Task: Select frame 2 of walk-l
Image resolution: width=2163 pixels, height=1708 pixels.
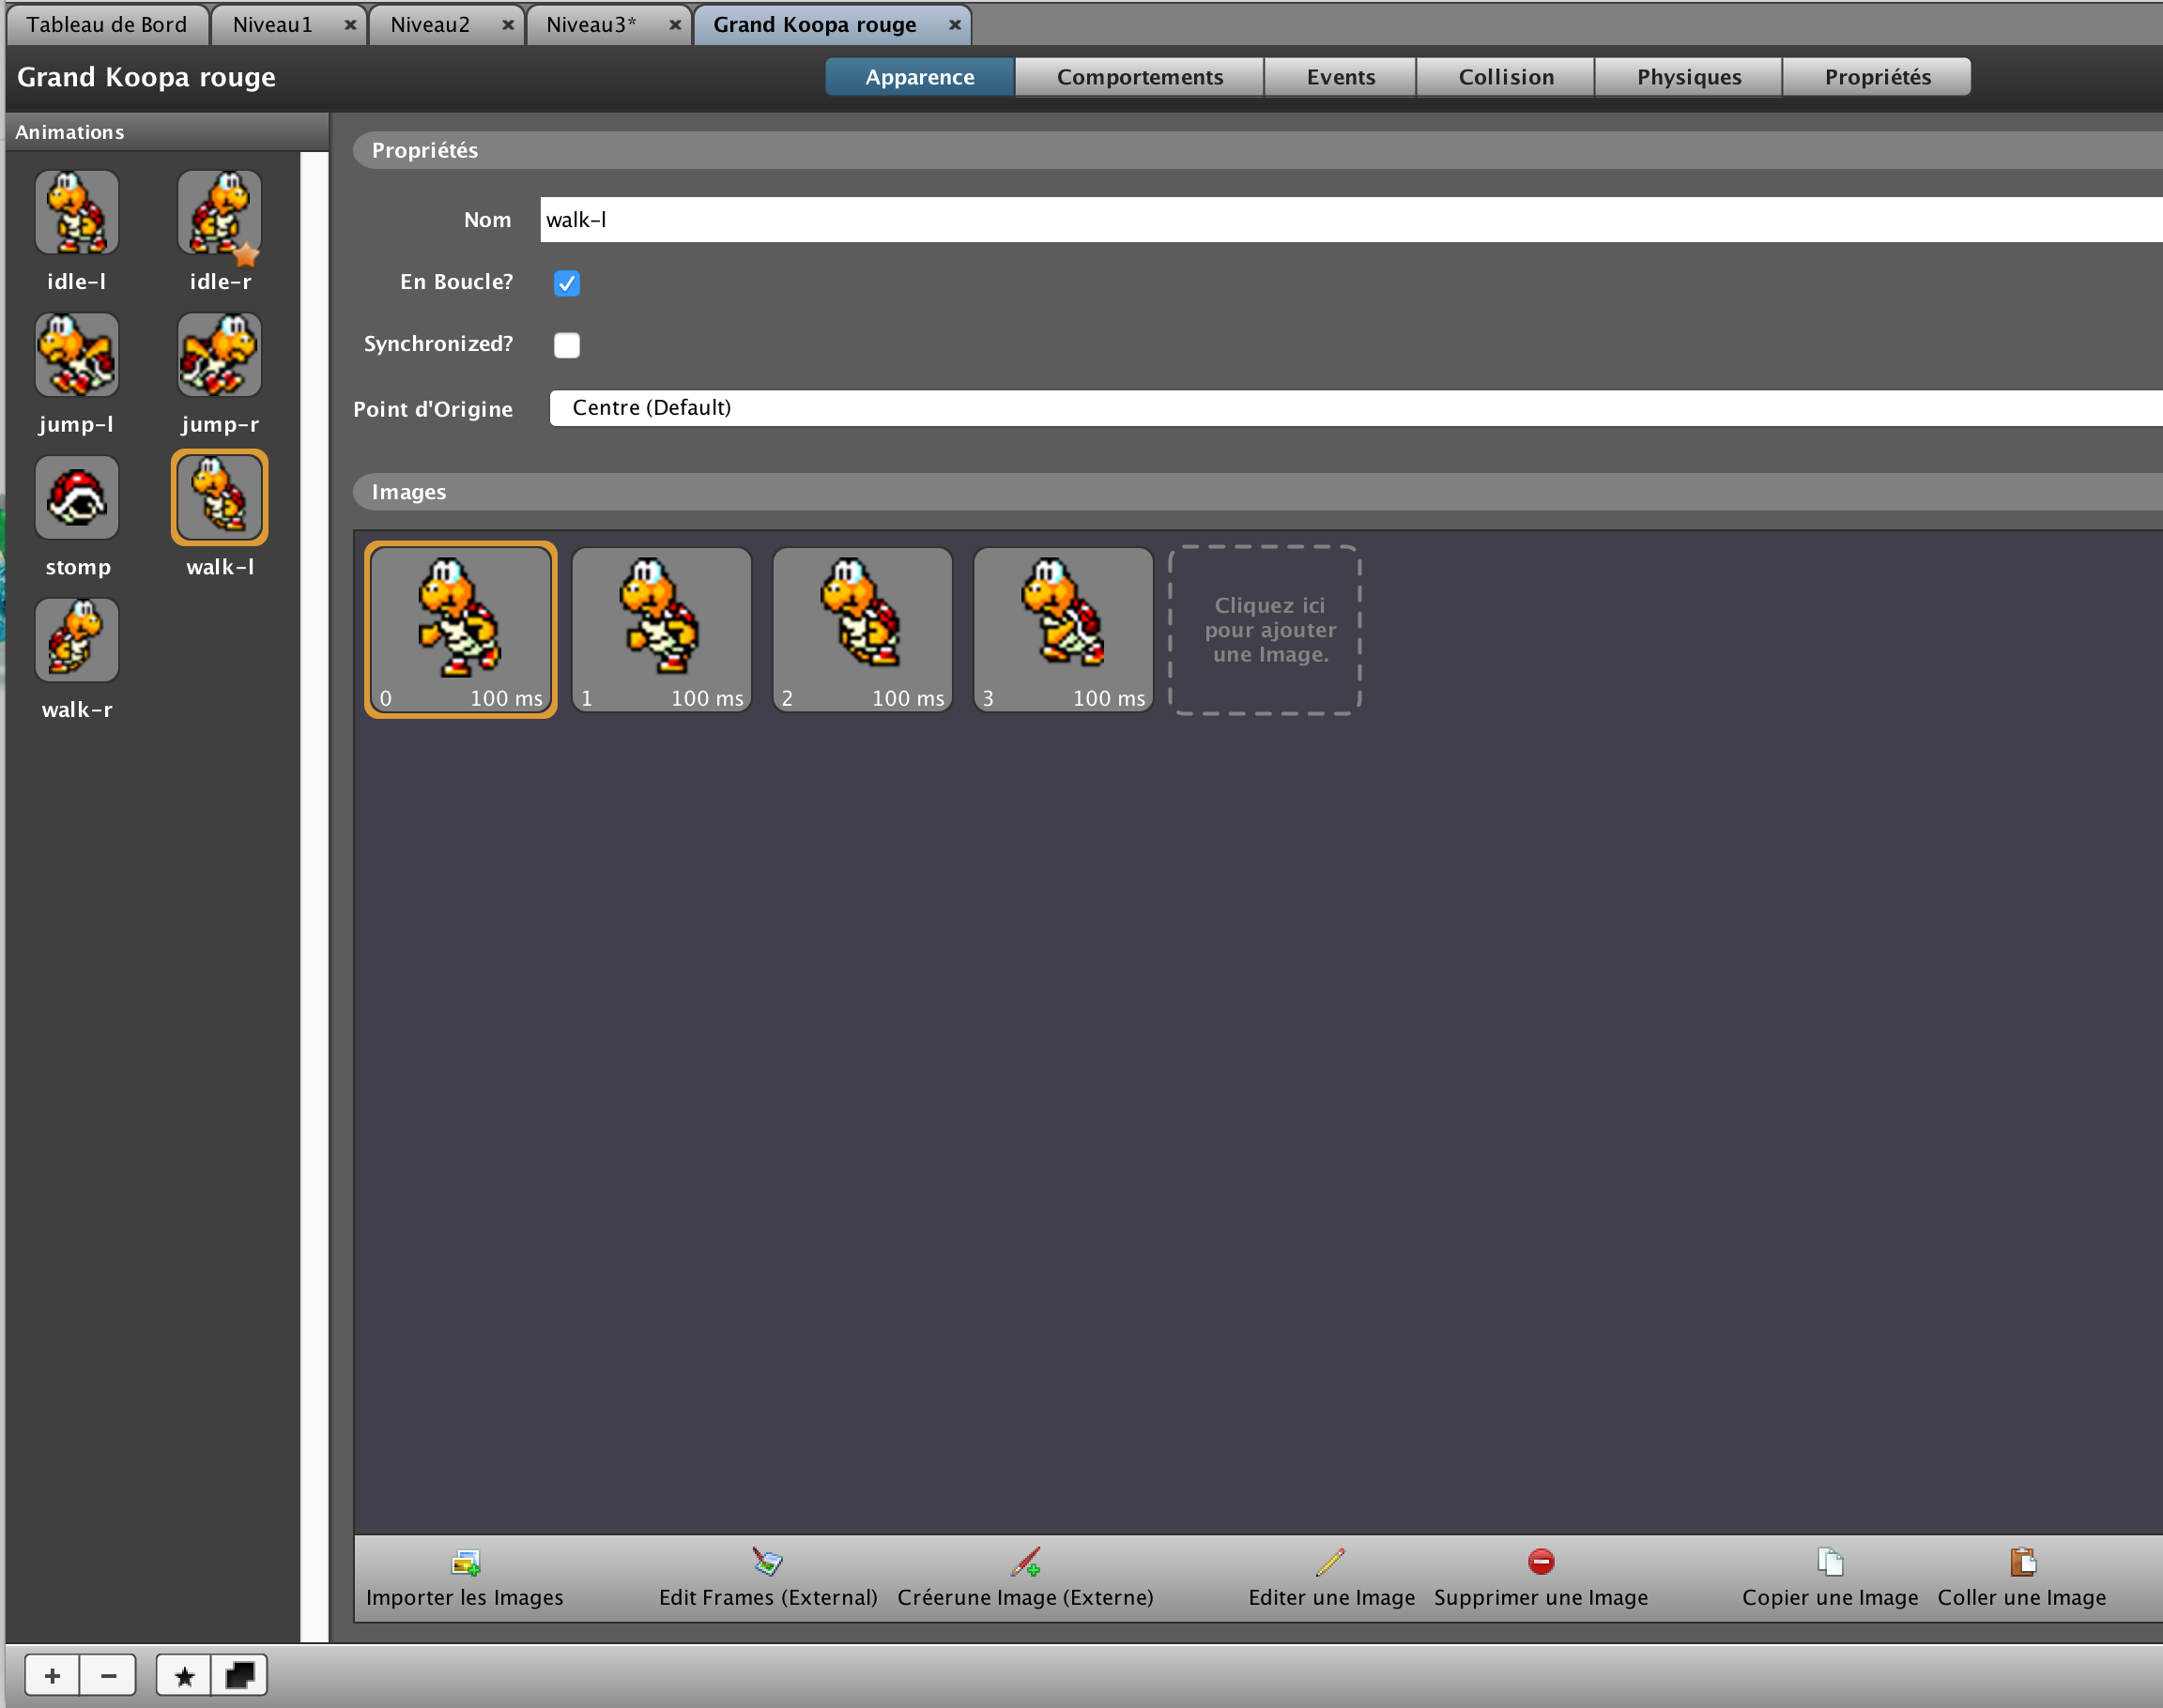Action: 863,630
